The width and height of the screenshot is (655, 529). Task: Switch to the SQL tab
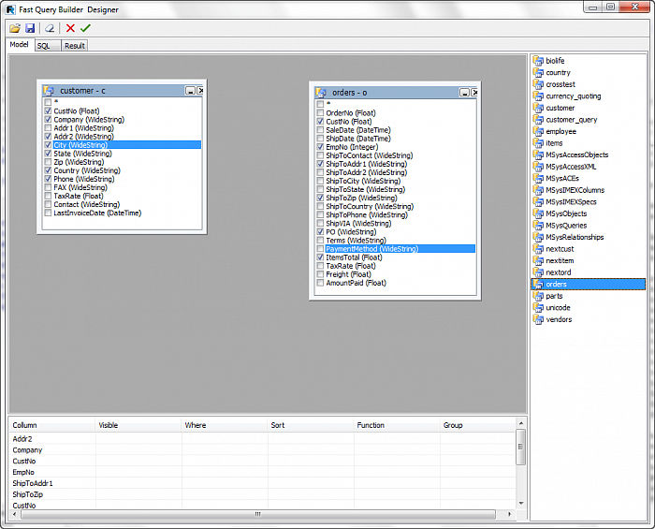(x=43, y=45)
